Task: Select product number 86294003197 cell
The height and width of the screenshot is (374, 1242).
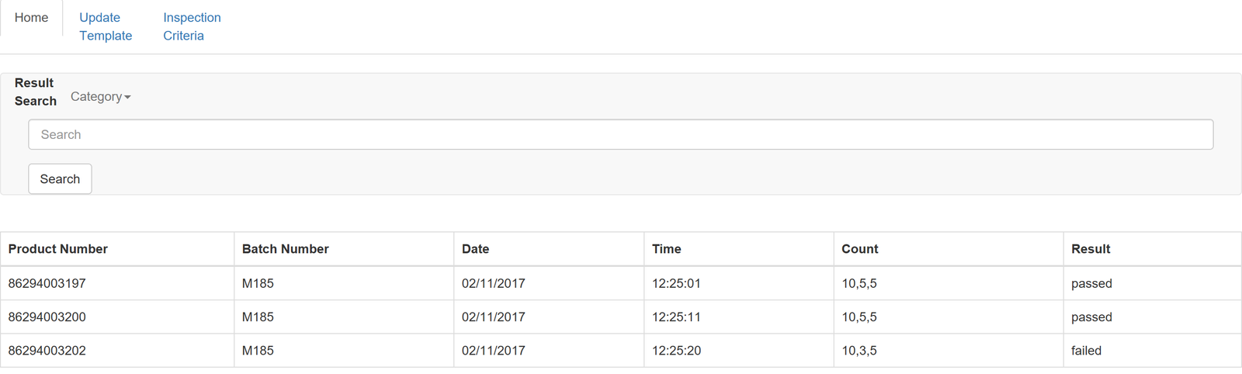Action: coord(47,283)
